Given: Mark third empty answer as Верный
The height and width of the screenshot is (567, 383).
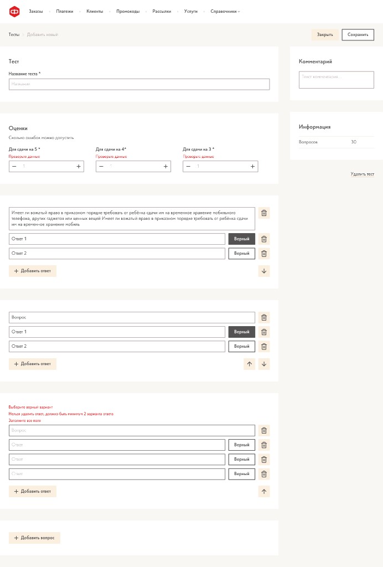Looking at the screenshot, I should (x=242, y=474).
